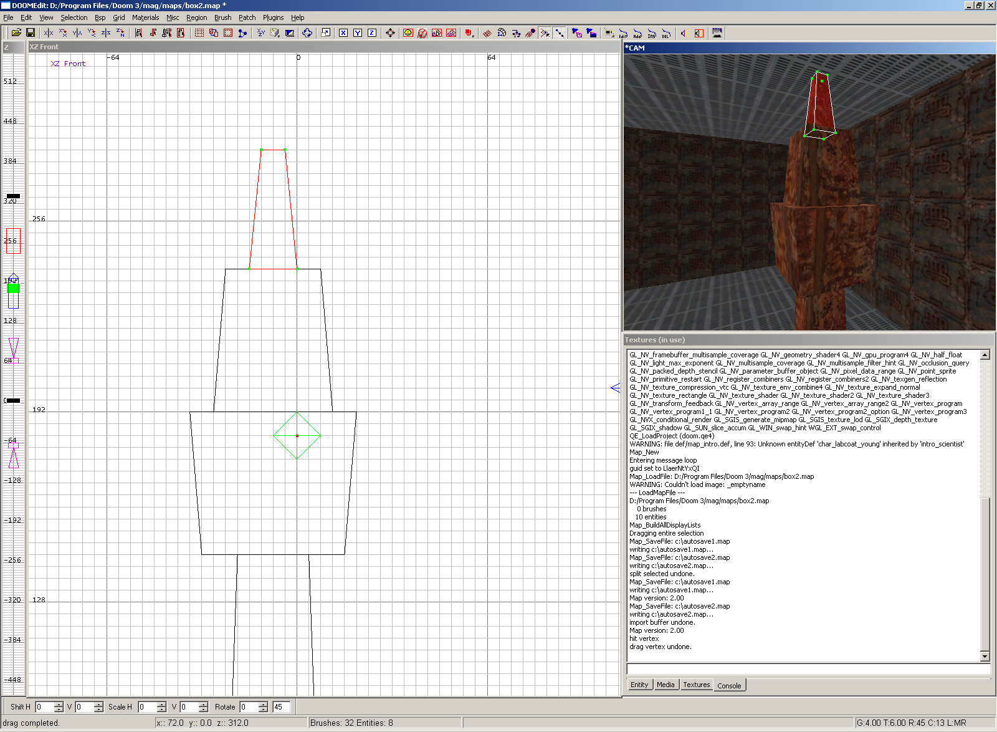The image size is (997, 732).
Task: Open the Plugins menu
Action: point(273,17)
